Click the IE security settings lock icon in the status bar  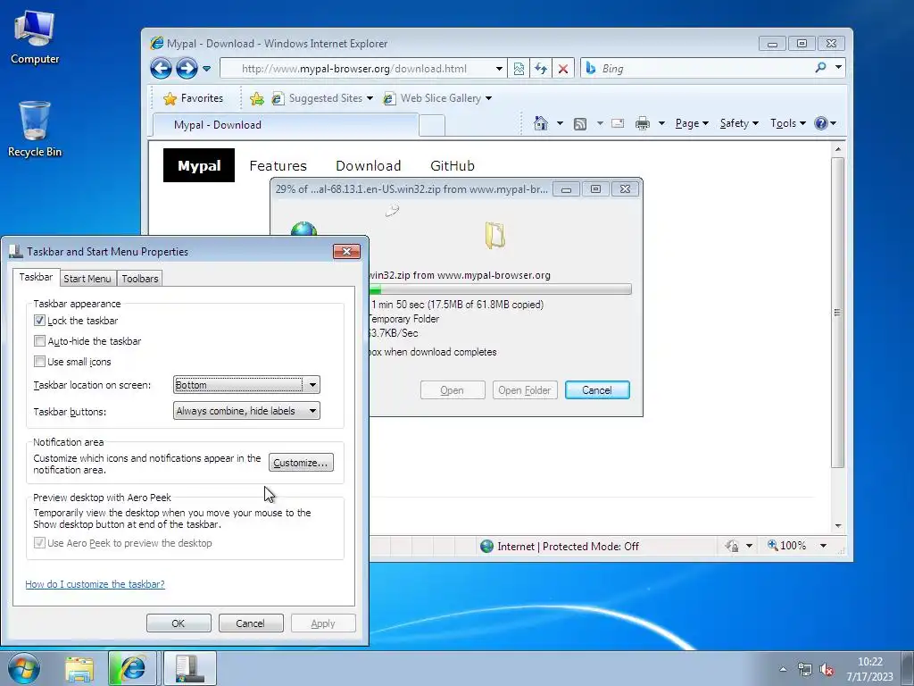[x=732, y=546]
